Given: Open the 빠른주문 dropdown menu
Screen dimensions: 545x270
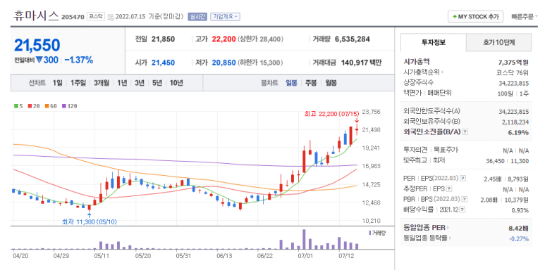Looking at the screenshot, I should [x=525, y=16].
